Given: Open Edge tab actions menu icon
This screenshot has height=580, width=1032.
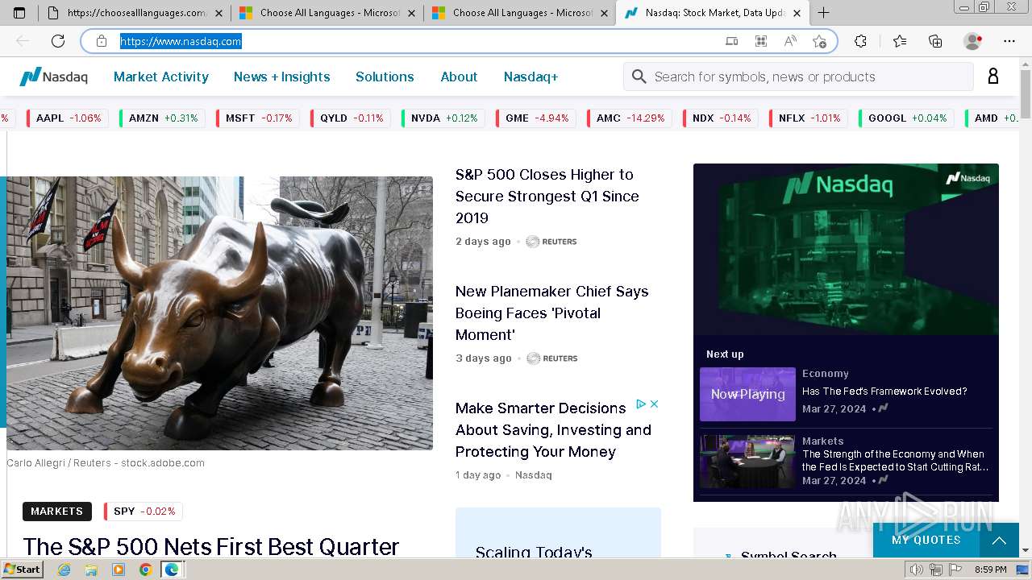Looking at the screenshot, I should click(x=19, y=13).
